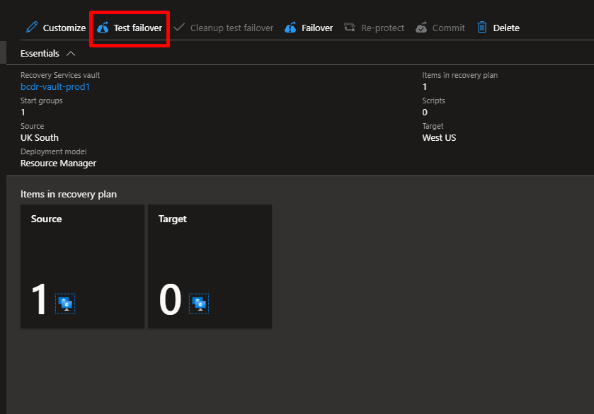
Task: Click the Re-protect text label
Action: (382, 28)
